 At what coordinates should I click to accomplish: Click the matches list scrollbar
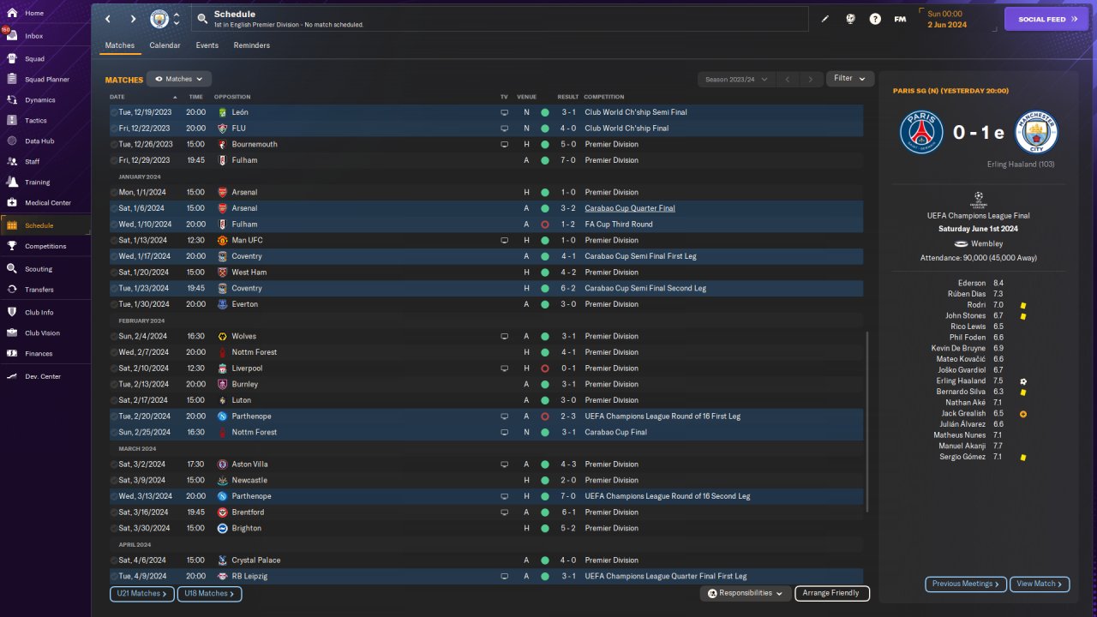(x=868, y=422)
